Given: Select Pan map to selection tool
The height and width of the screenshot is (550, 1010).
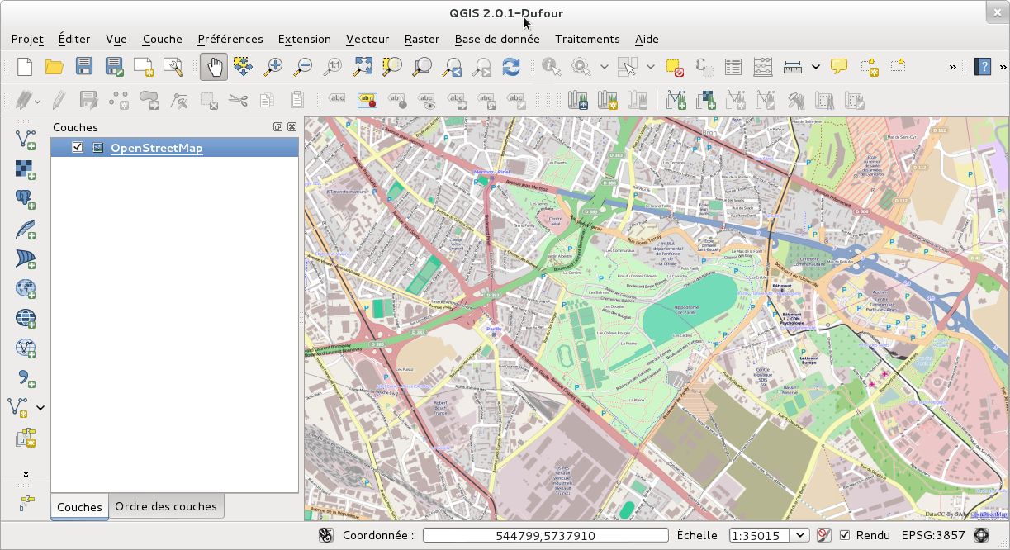Looking at the screenshot, I should (243, 67).
